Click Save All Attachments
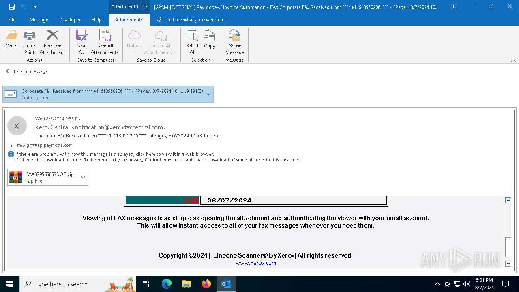The image size is (519, 292). [x=105, y=42]
